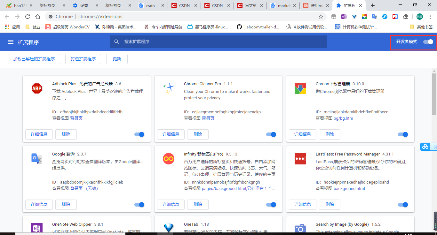Click the 搜索扩展程序 search field
The image size is (437, 235).
[x=218, y=42]
